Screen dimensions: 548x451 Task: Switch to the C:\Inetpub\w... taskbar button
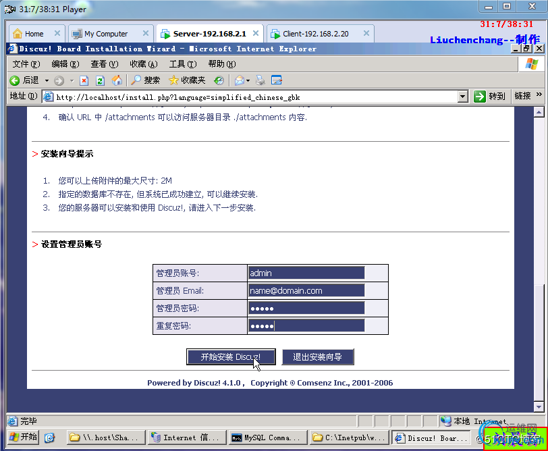point(349,437)
